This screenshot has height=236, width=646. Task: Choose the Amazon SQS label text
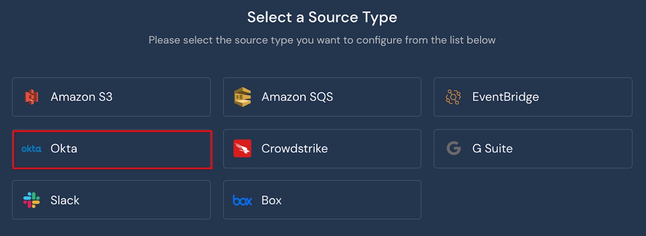tap(297, 97)
